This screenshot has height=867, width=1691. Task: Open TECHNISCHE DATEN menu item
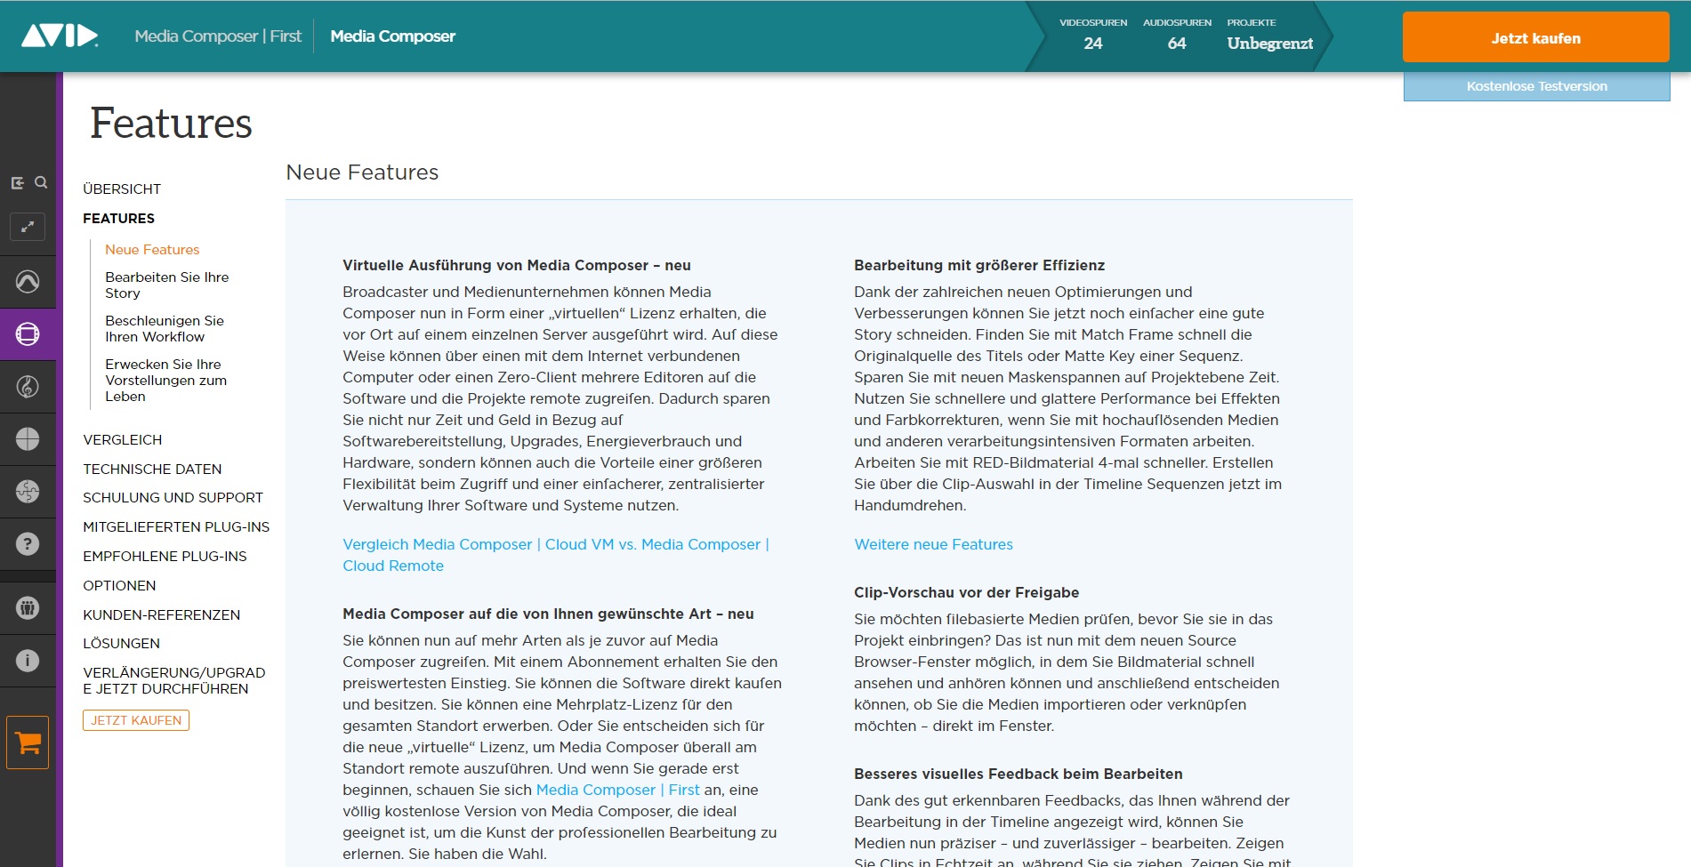[x=152, y=470]
